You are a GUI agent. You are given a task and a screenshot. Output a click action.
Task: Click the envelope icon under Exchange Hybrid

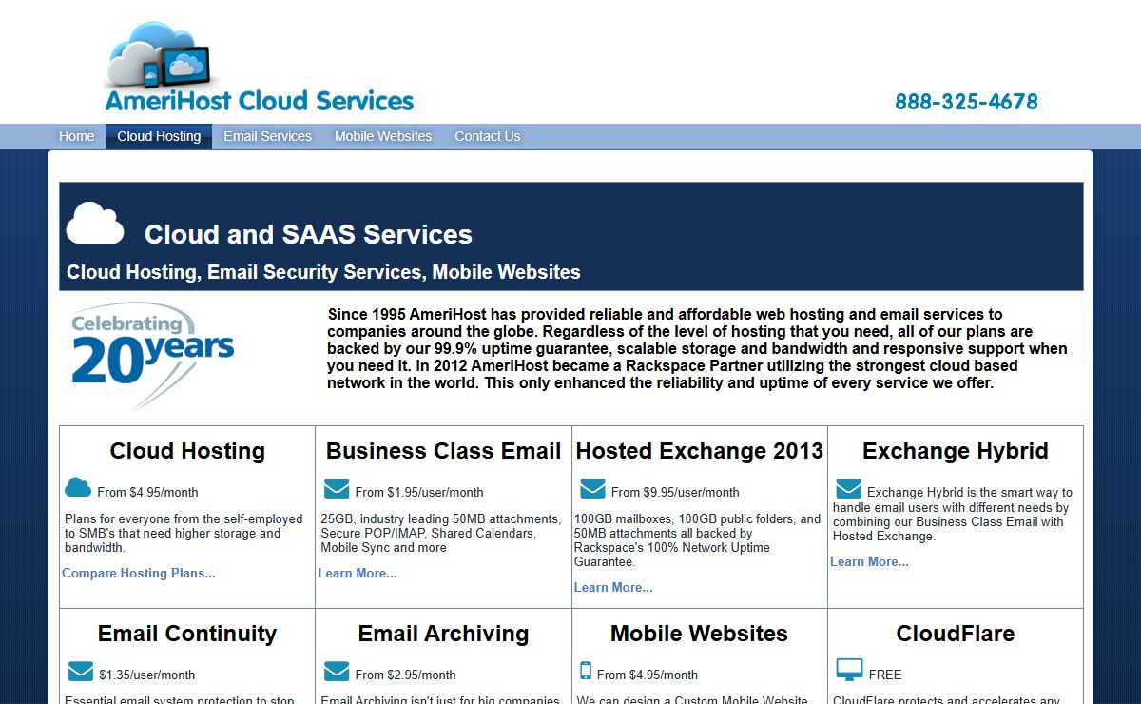pyautogui.click(x=848, y=489)
